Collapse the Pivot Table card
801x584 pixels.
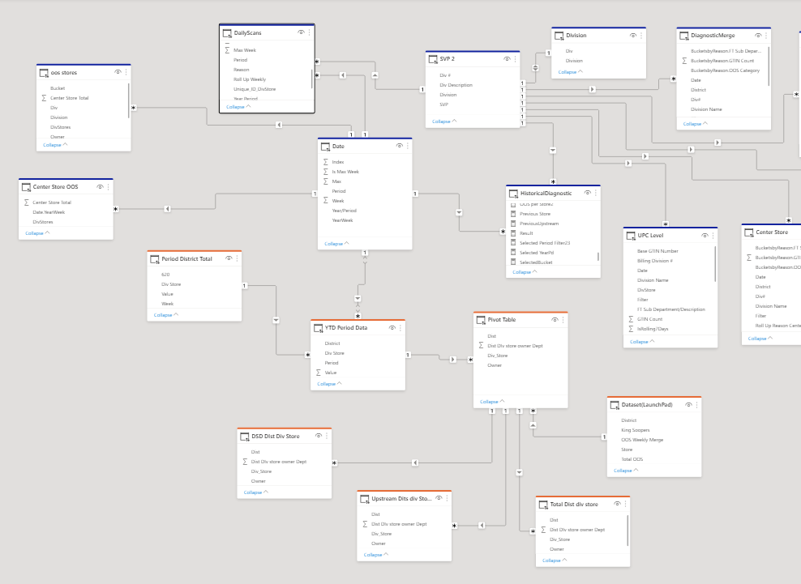coord(492,402)
